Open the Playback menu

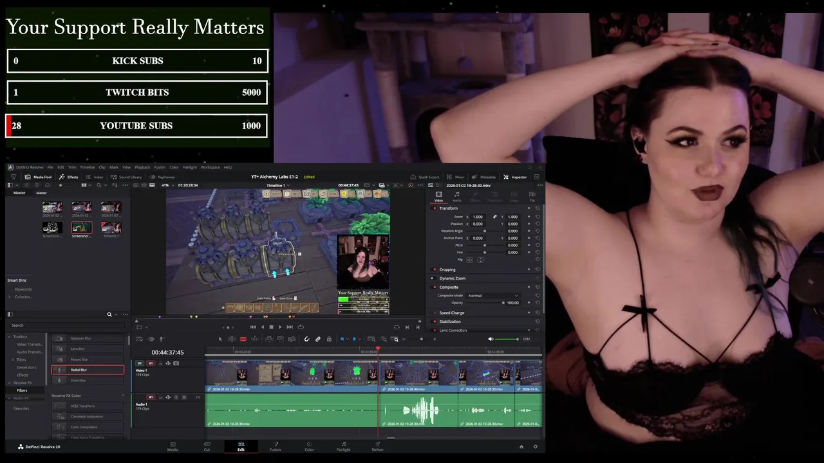pyautogui.click(x=142, y=167)
